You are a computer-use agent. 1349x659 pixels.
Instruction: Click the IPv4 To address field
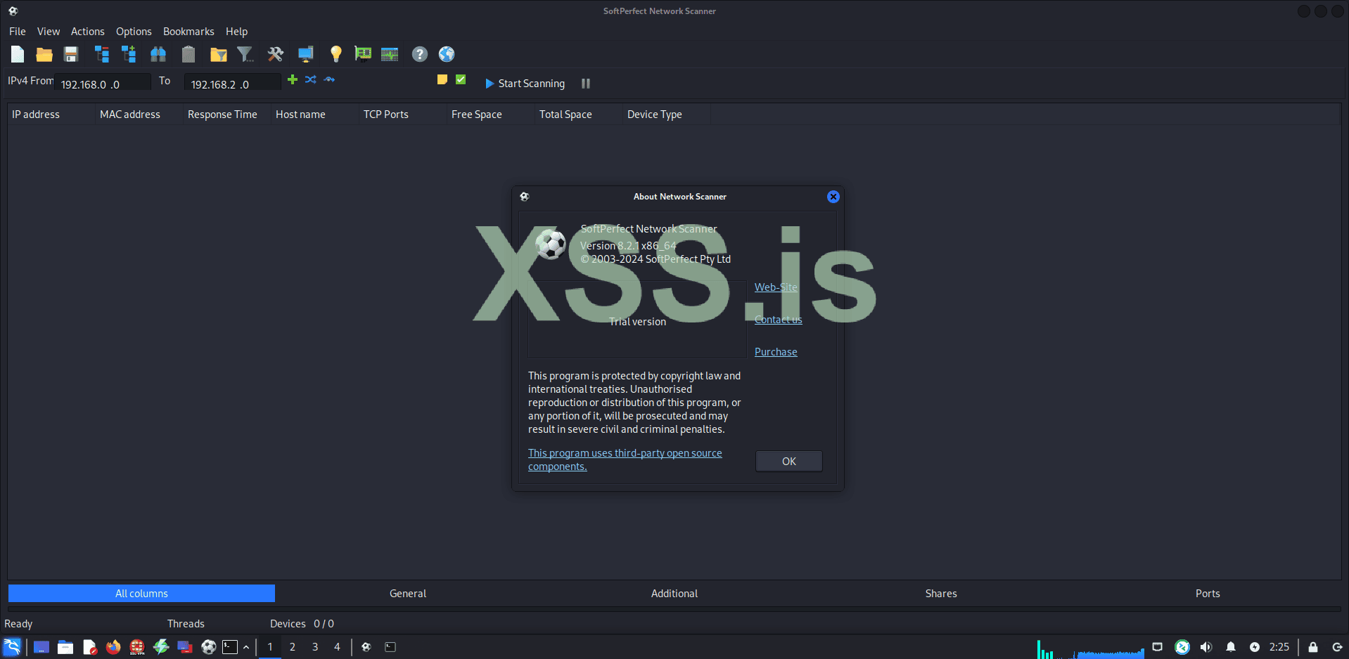point(233,84)
